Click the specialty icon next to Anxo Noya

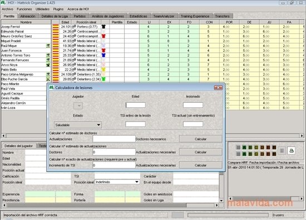click(x=48, y=65)
